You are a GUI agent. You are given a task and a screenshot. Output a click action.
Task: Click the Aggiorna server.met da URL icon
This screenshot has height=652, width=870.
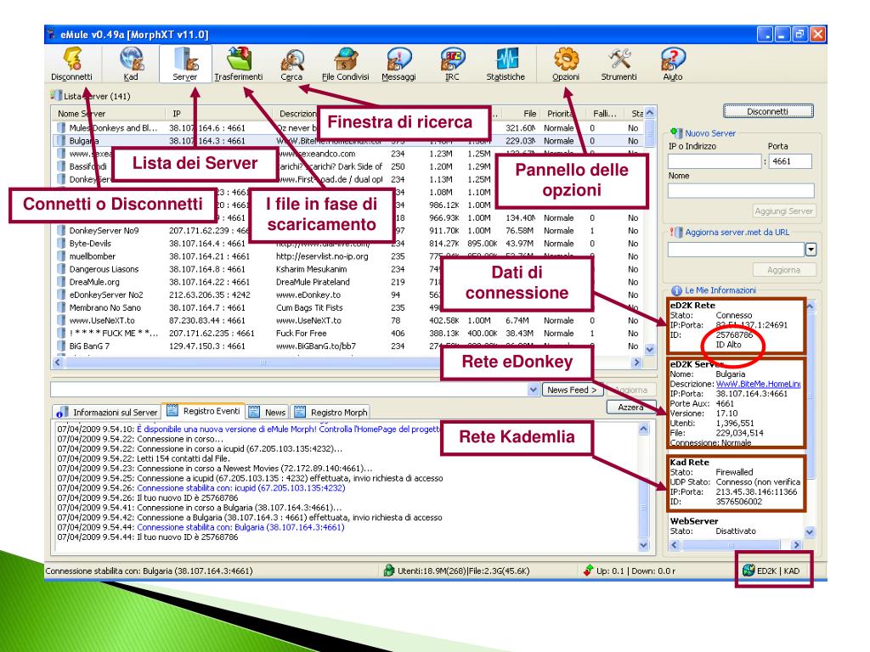[676, 232]
